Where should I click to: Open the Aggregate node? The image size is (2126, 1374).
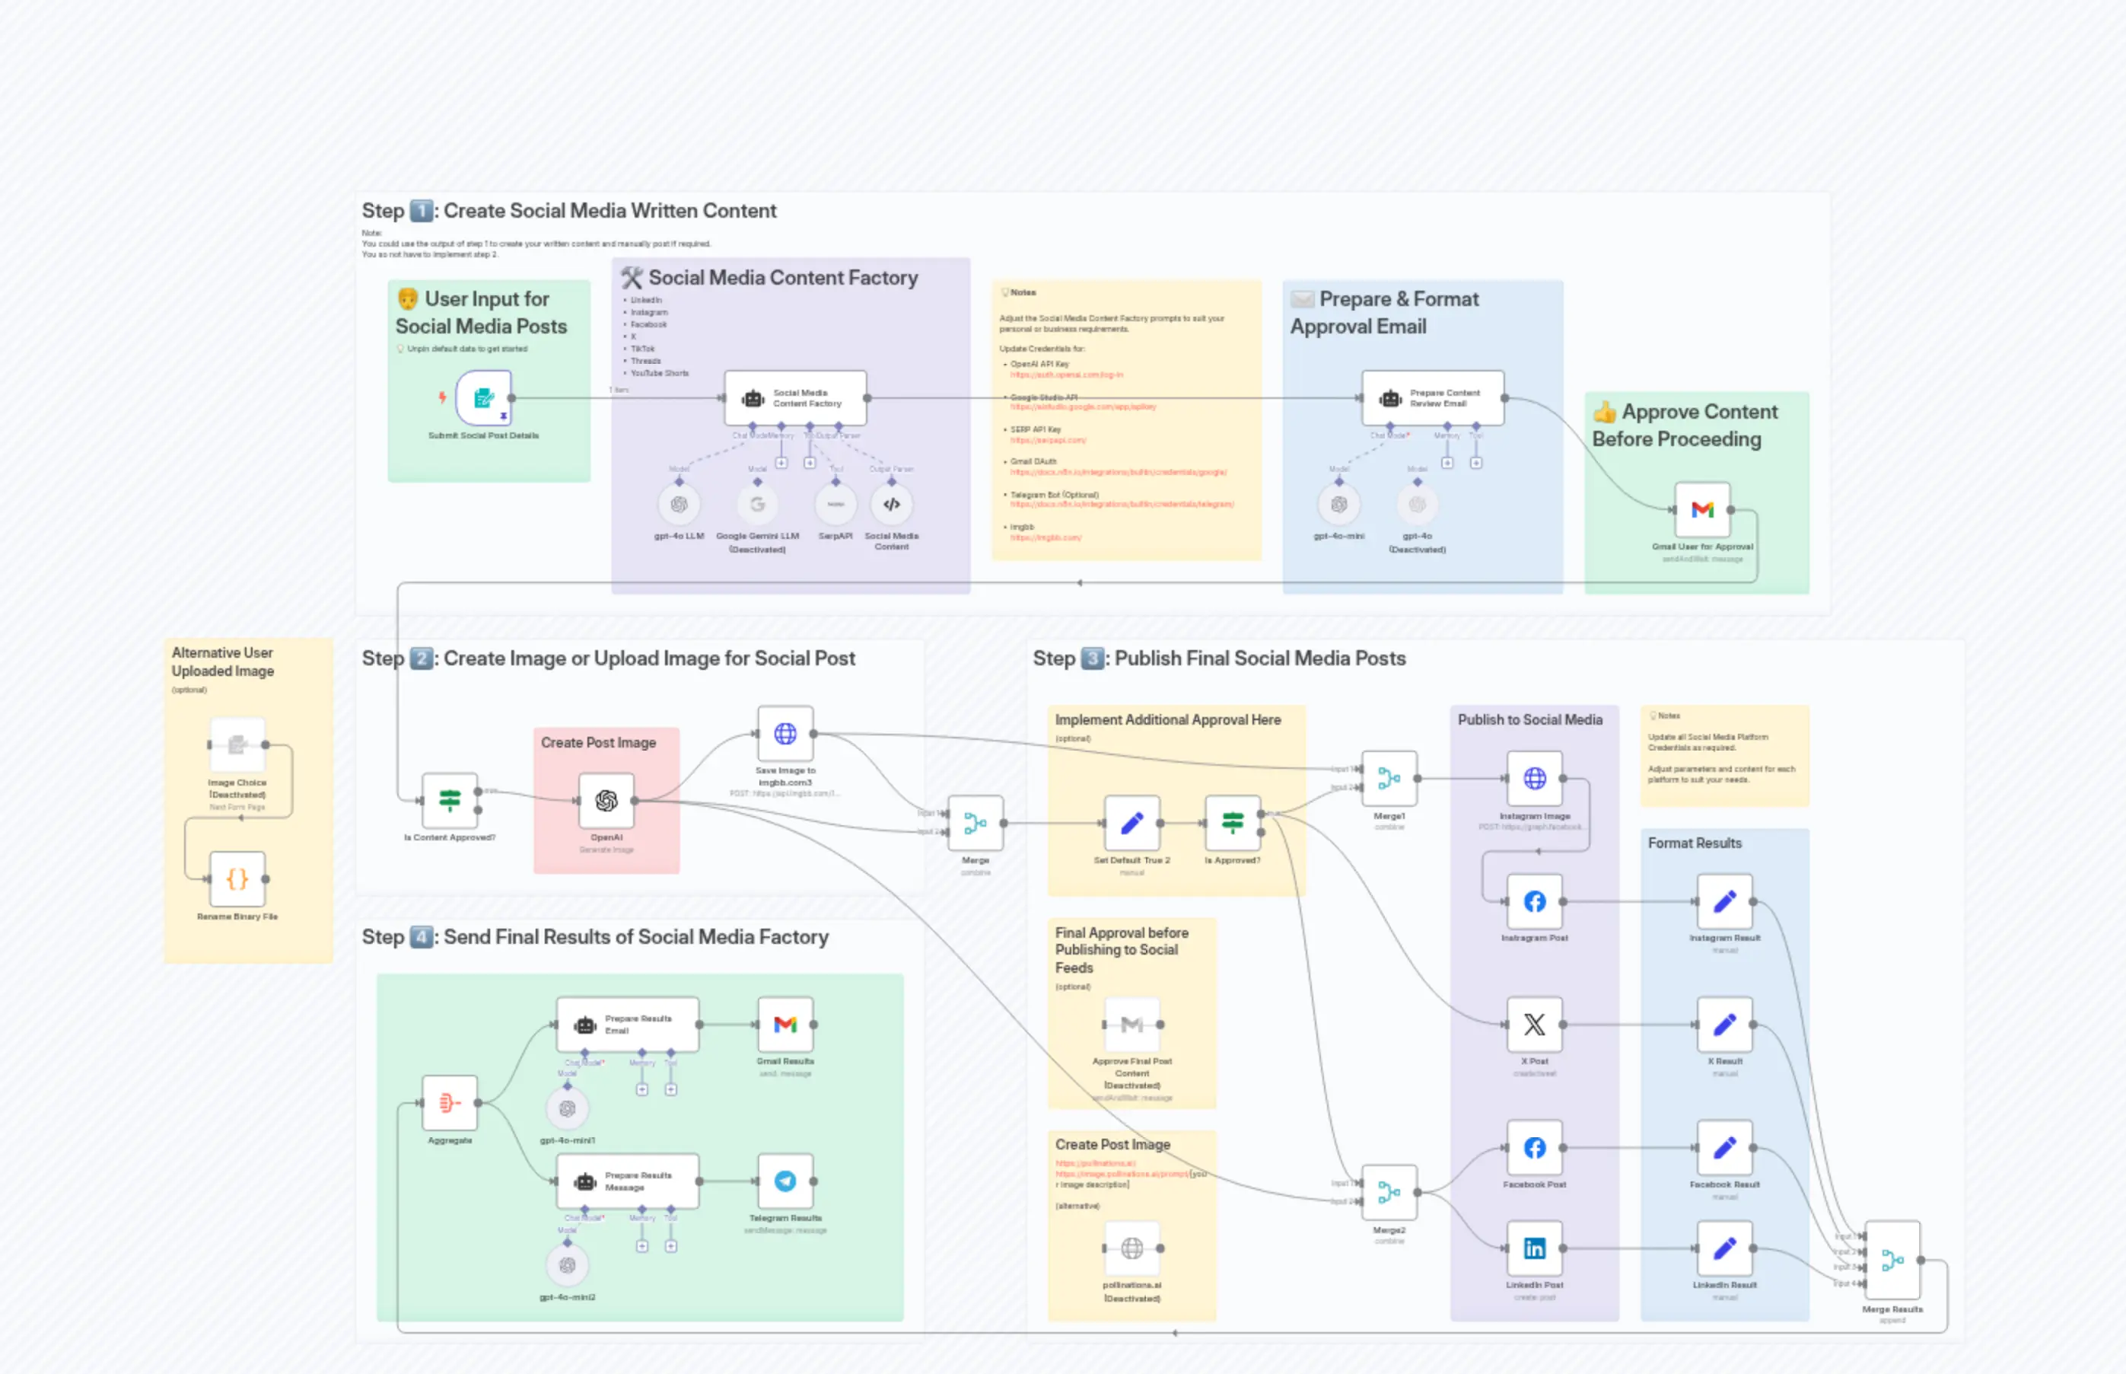(450, 1104)
